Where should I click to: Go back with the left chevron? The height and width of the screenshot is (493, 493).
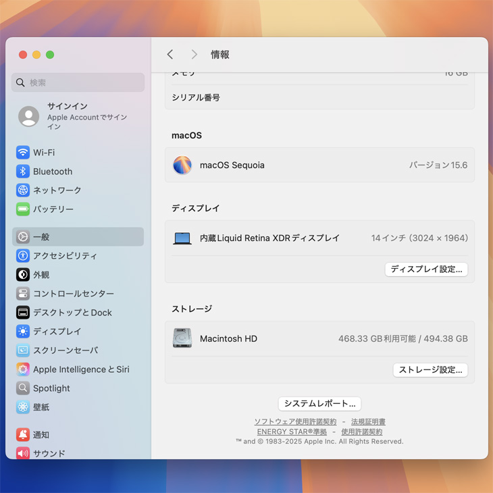click(x=170, y=55)
